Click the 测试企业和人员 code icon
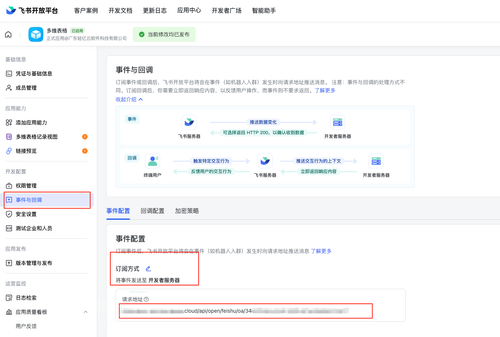Screen dimensions: 500x337 tap(9, 228)
